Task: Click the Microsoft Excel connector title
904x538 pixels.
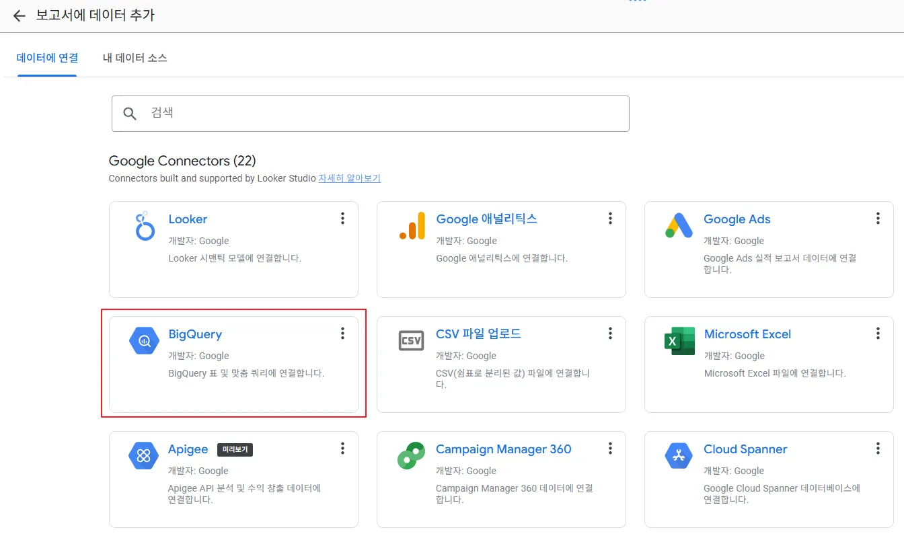Action: (x=747, y=334)
